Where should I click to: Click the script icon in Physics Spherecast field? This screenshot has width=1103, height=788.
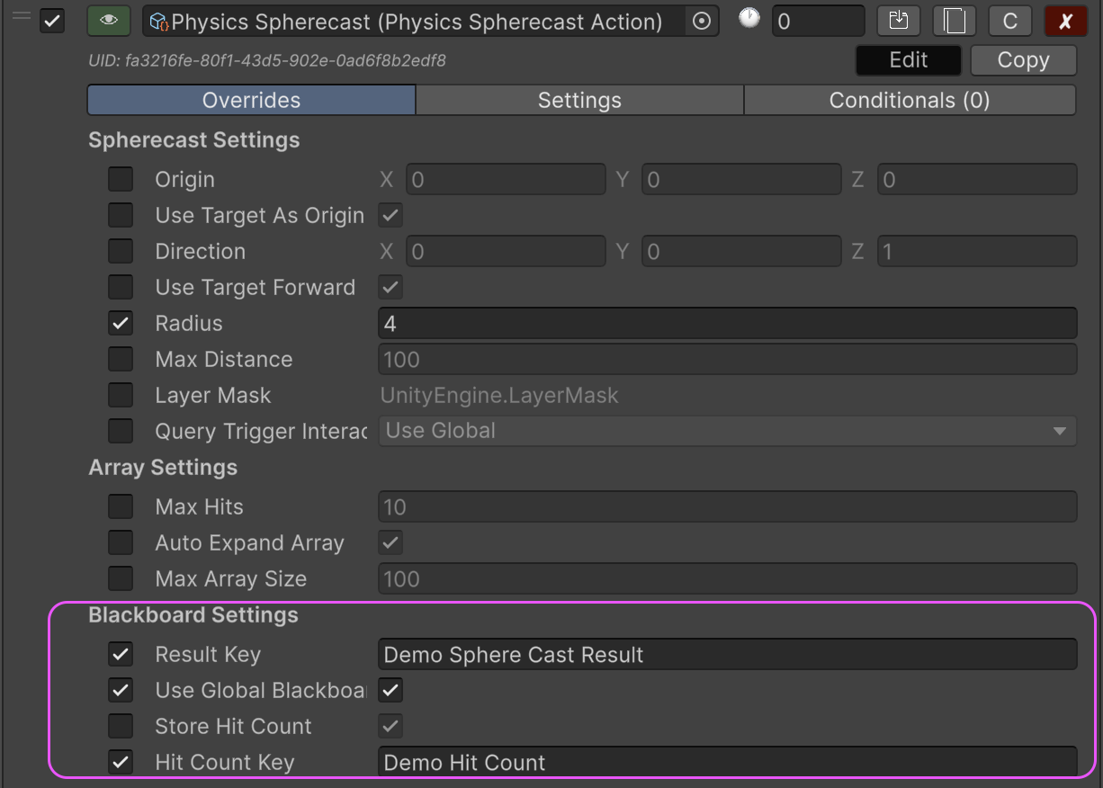[x=159, y=22]
